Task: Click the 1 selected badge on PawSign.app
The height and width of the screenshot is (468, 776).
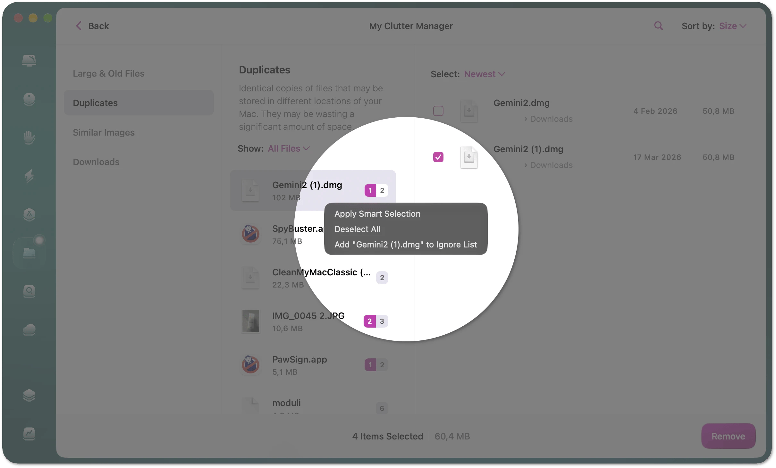Action: pyautogui.click(x=370, y=365)
